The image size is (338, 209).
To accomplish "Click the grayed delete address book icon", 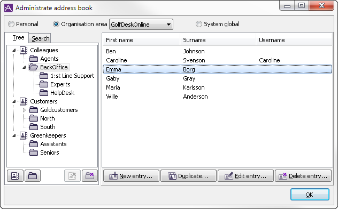I will [x=72, y=176].
